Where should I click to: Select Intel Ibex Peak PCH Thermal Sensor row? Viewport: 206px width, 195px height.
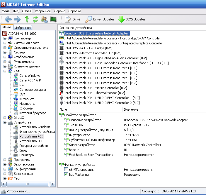click(94, 93)
